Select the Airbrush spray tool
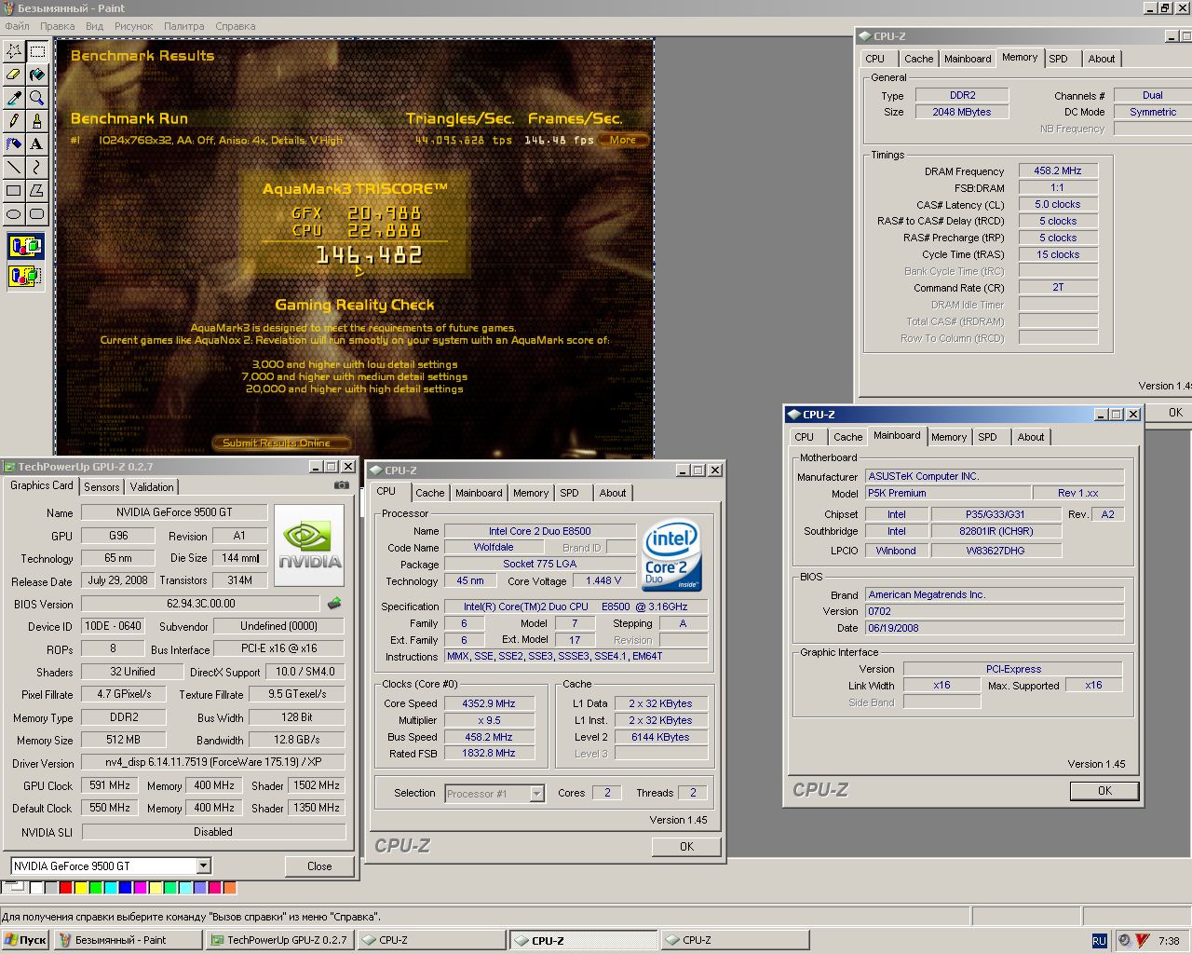The height and width of the screenshot is (954, 1192). click(14, 143)
